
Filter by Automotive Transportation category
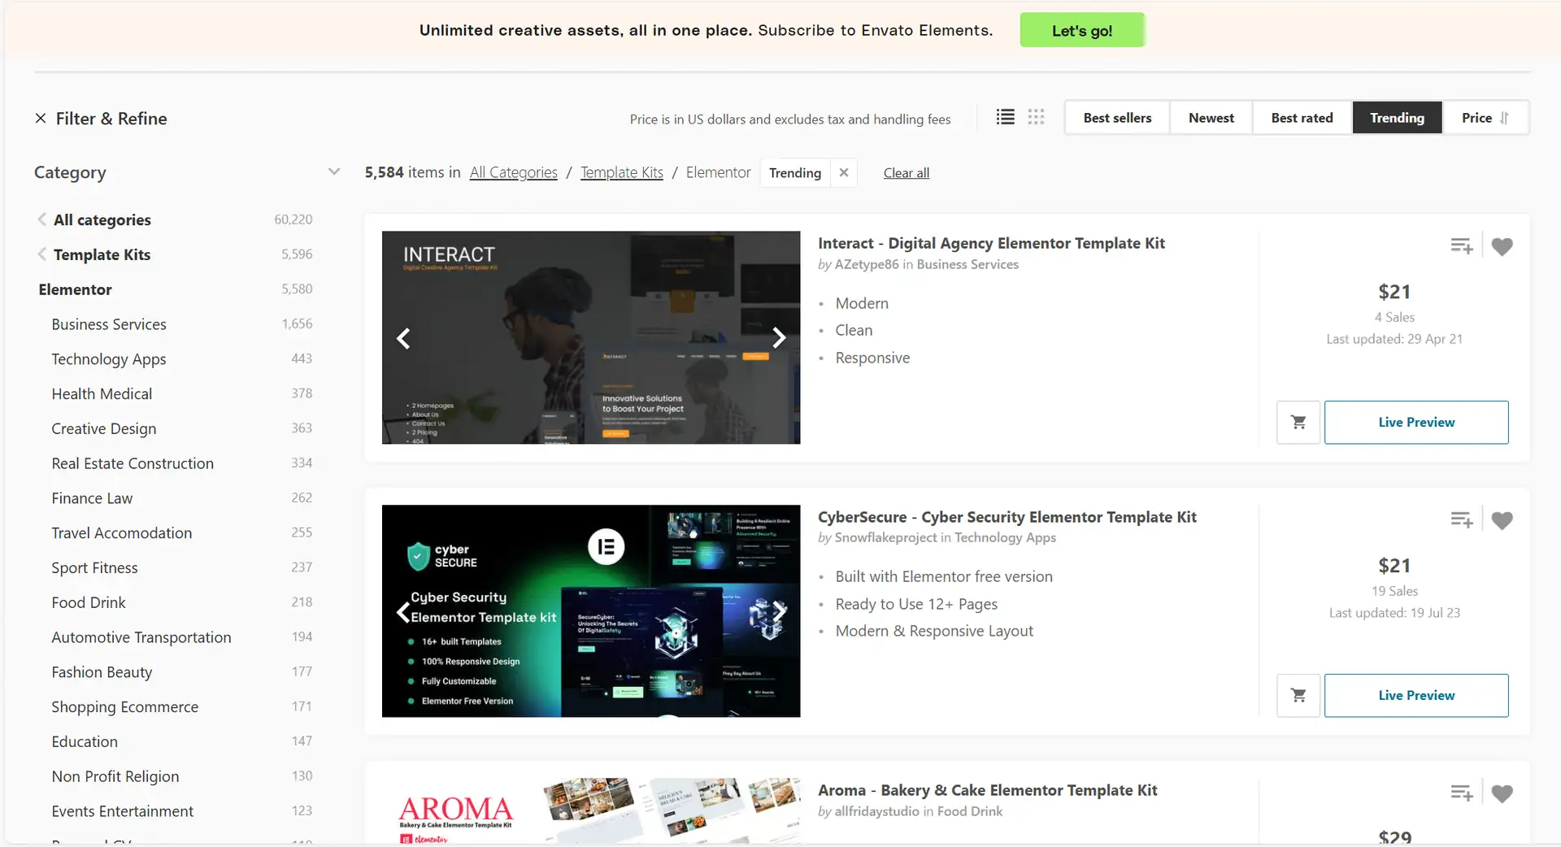tap(141, 637)
